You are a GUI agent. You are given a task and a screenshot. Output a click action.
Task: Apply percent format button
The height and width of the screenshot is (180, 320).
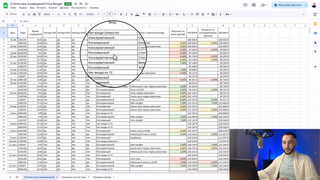click(x=64, y=14)
